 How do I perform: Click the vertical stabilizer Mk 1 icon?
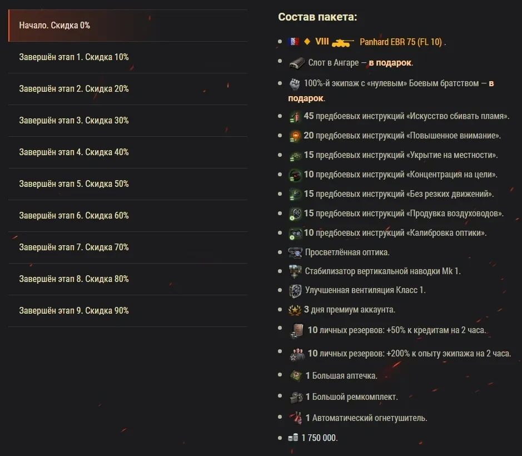point(295,271)
